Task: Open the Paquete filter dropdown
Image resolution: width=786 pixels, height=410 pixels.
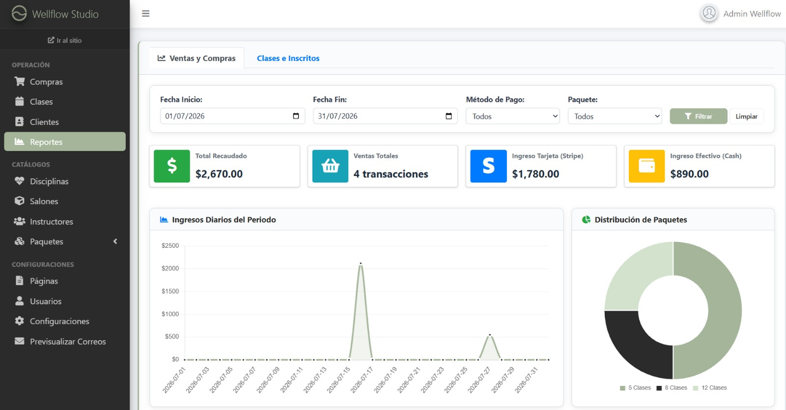Action: [615, 116]
